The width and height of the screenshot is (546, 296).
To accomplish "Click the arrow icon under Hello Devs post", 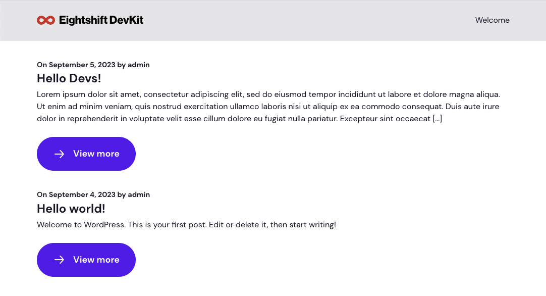I will (x=59, y=154).
